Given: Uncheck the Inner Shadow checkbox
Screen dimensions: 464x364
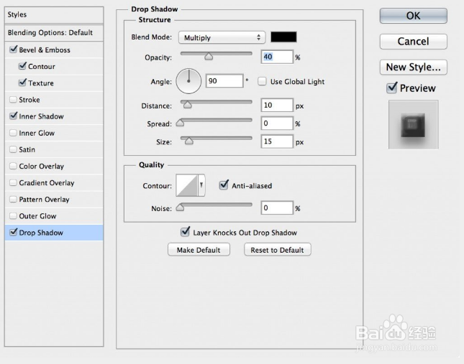Looking at the screenshot, I should pos(14,116).
